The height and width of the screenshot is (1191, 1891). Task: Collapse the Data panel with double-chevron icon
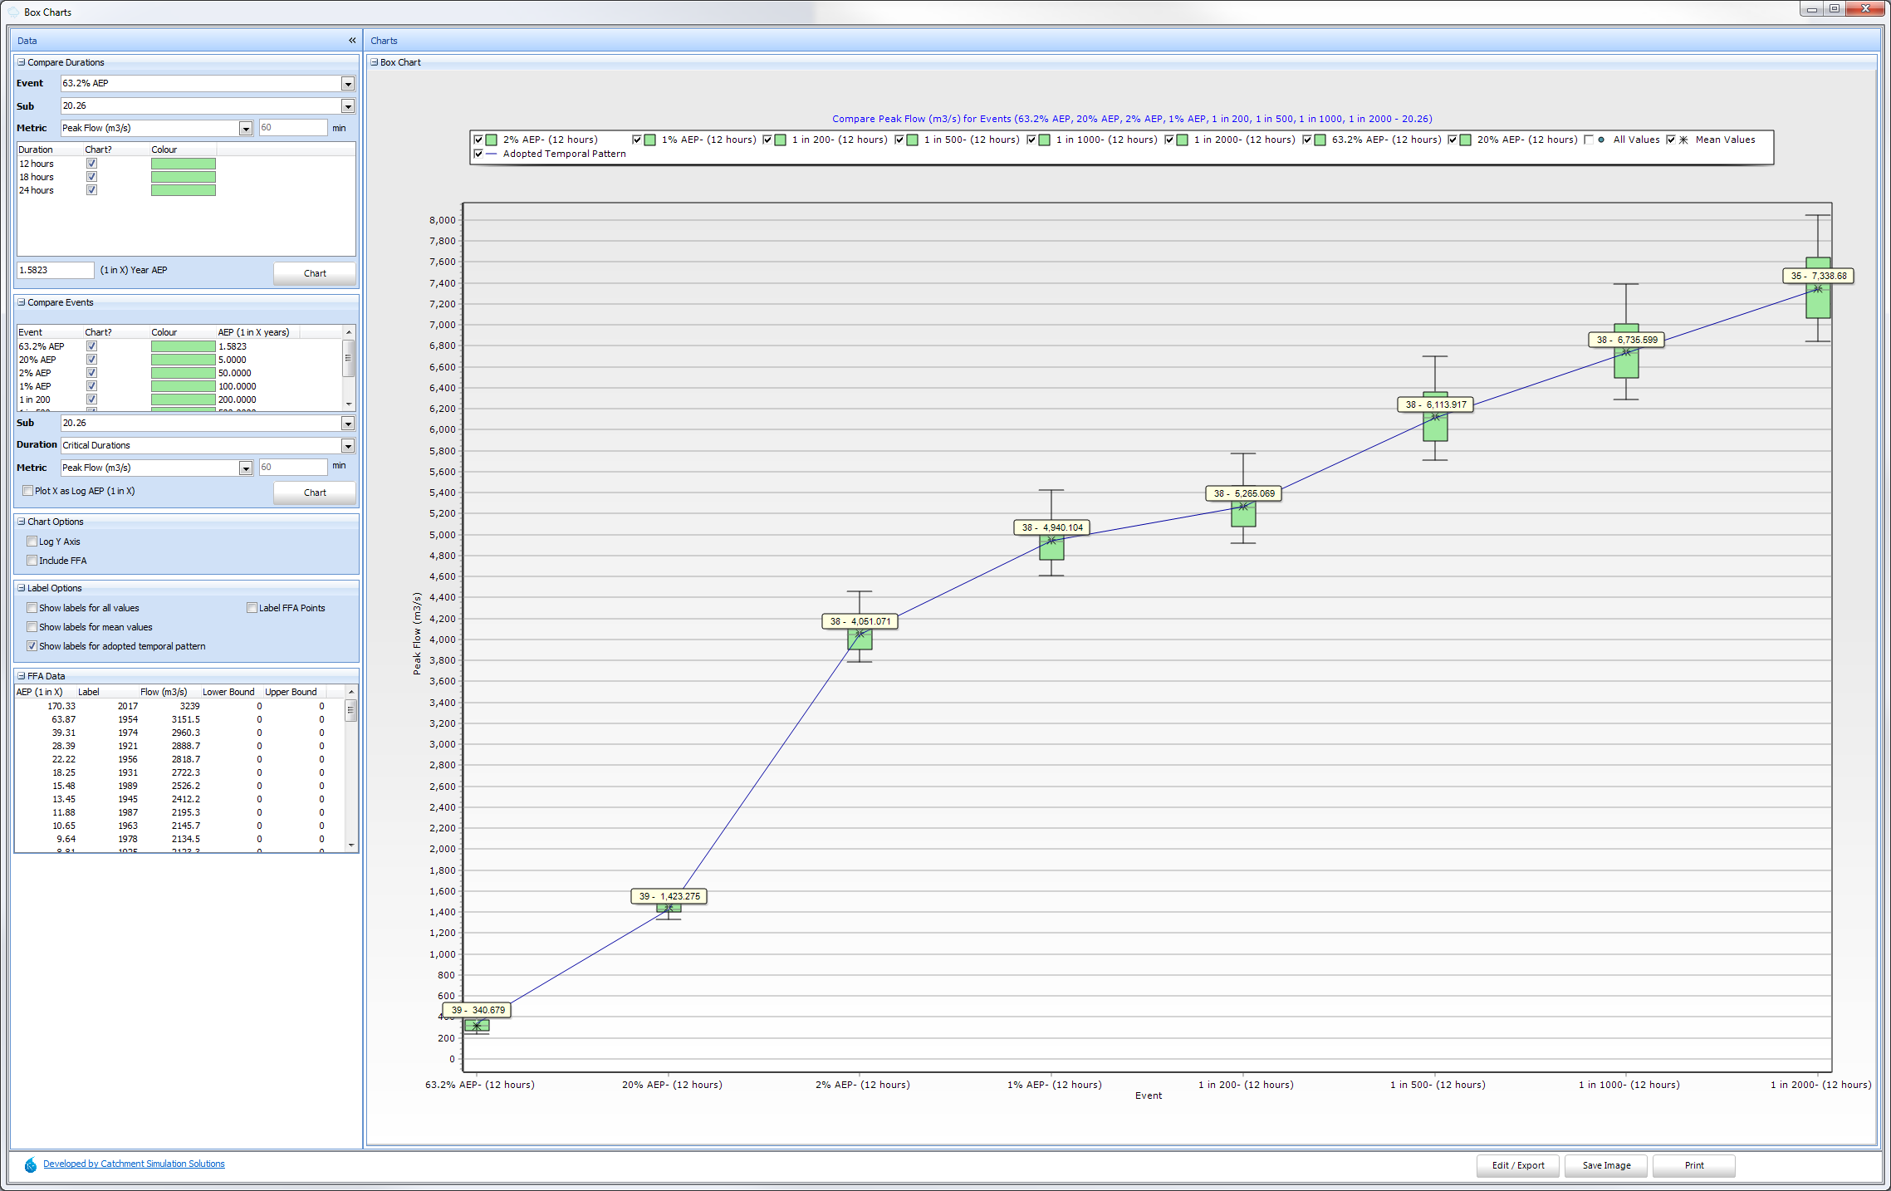(352, 40)
